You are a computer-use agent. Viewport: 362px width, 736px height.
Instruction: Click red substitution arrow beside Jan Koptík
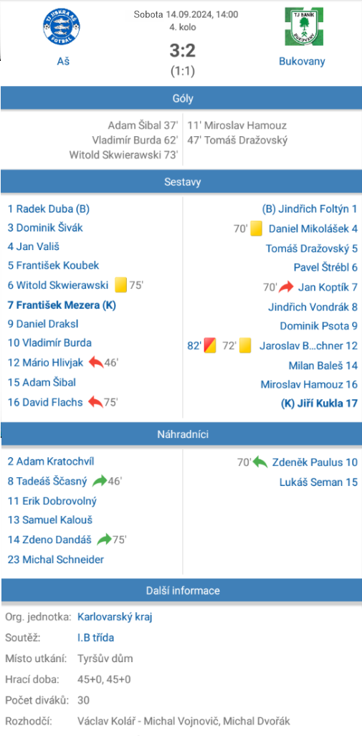point(286,287)
